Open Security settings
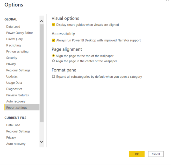 click(x=12, y=58)
